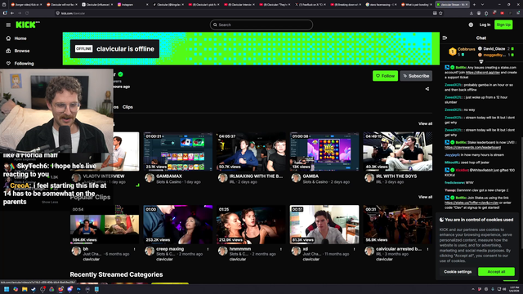Click avatar beside 'creep maxing' clip
This screenshot has width=523, height=294.
point(150,251)
